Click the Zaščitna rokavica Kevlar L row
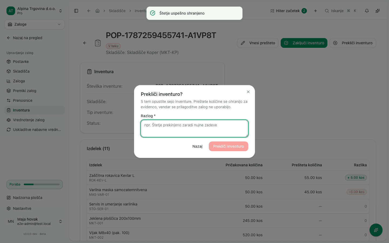 (x=228, y=178)
